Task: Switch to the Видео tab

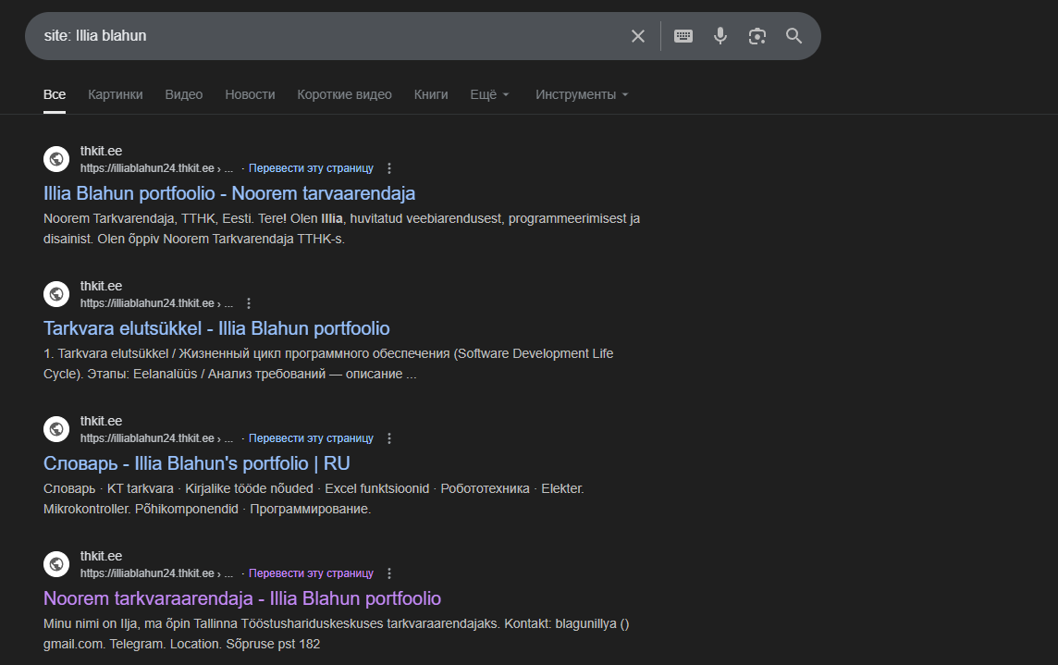Action: (184, 94)
